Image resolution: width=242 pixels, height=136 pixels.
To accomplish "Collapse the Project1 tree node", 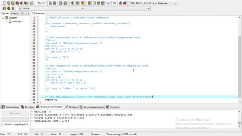I will tap(3, 18).
